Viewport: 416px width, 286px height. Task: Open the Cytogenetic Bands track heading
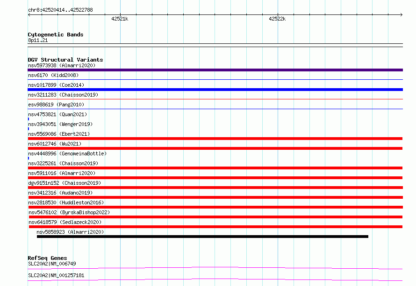(x=56, y=35)
